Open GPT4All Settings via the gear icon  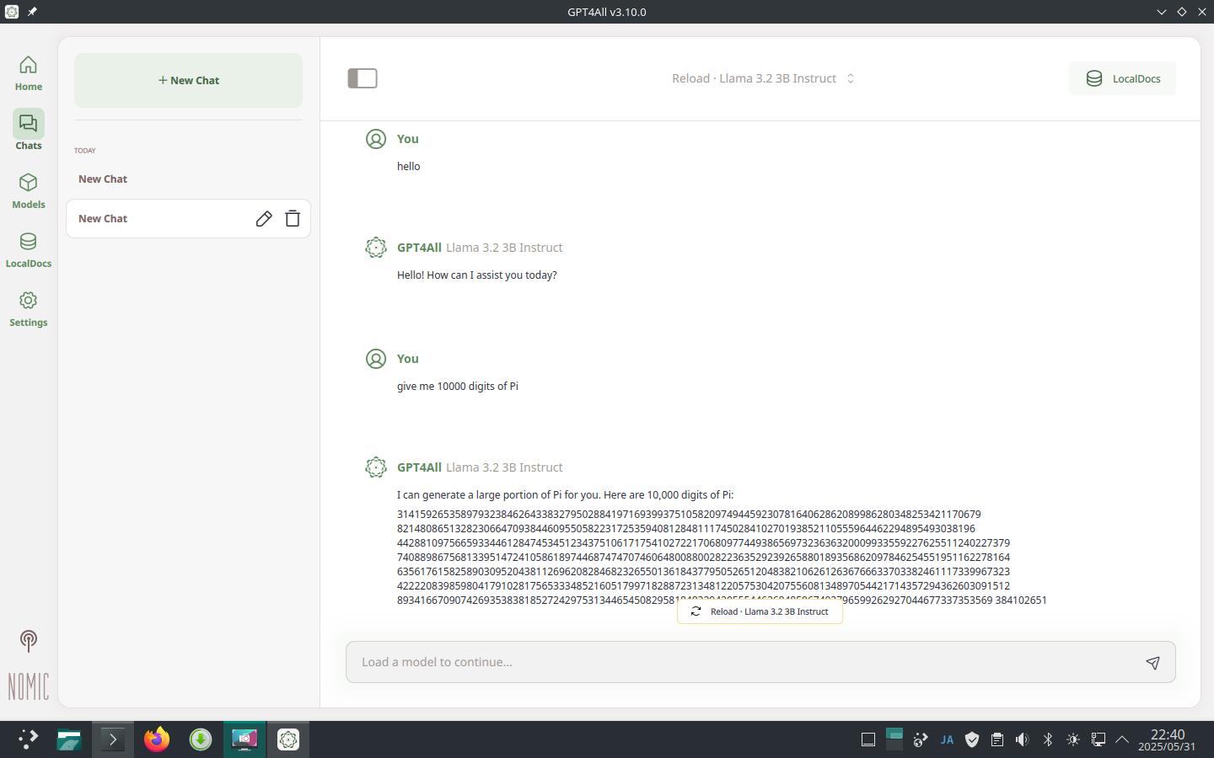click(x=28, y=307)
